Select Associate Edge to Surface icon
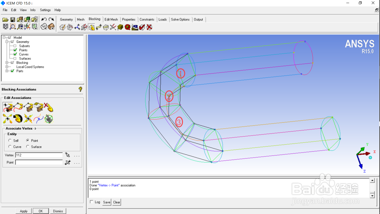 [x=28, y=107]
